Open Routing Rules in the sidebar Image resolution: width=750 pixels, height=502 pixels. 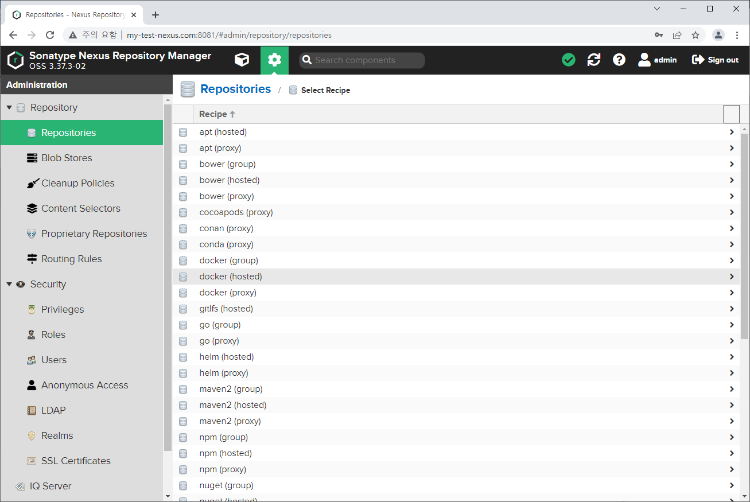tap(81, 259)
